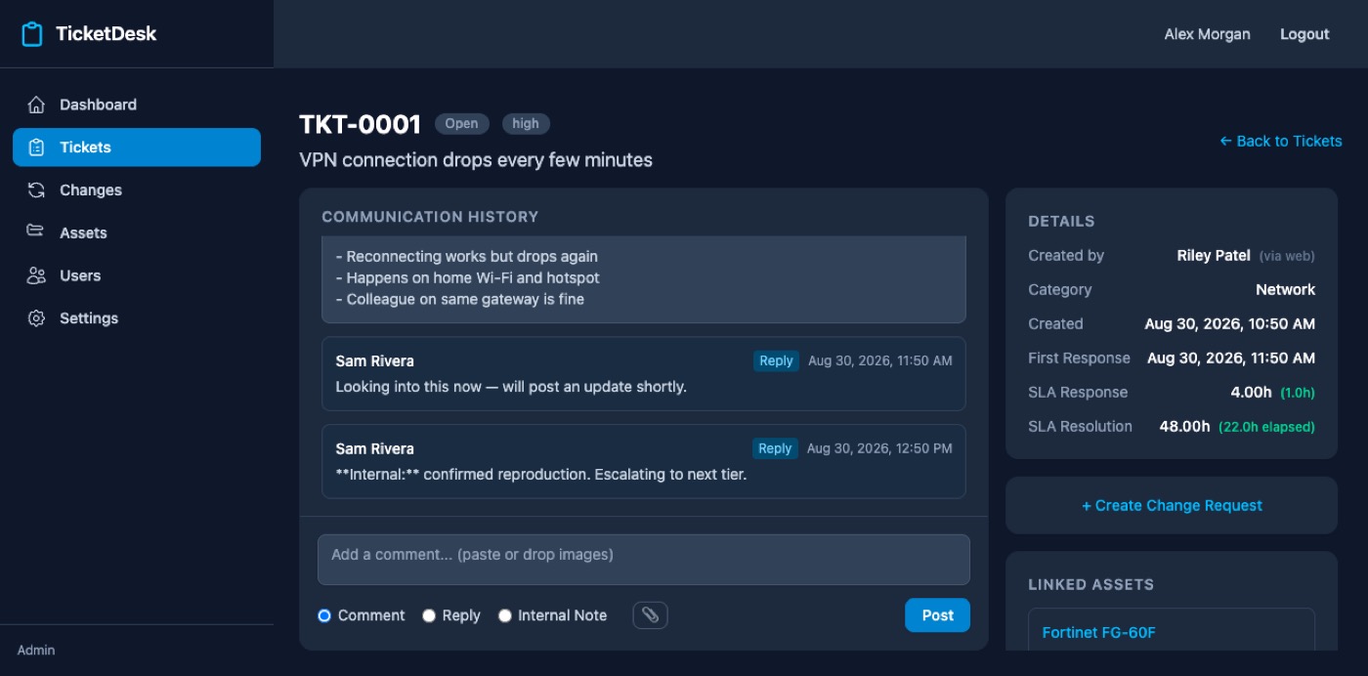
Task: Navigate to Assets
Action: coord(137,232)
